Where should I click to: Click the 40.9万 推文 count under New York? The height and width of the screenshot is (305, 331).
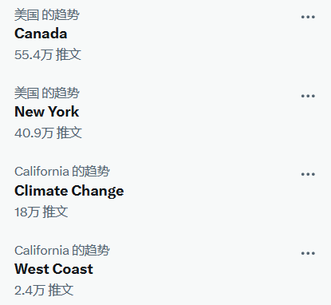48,133
